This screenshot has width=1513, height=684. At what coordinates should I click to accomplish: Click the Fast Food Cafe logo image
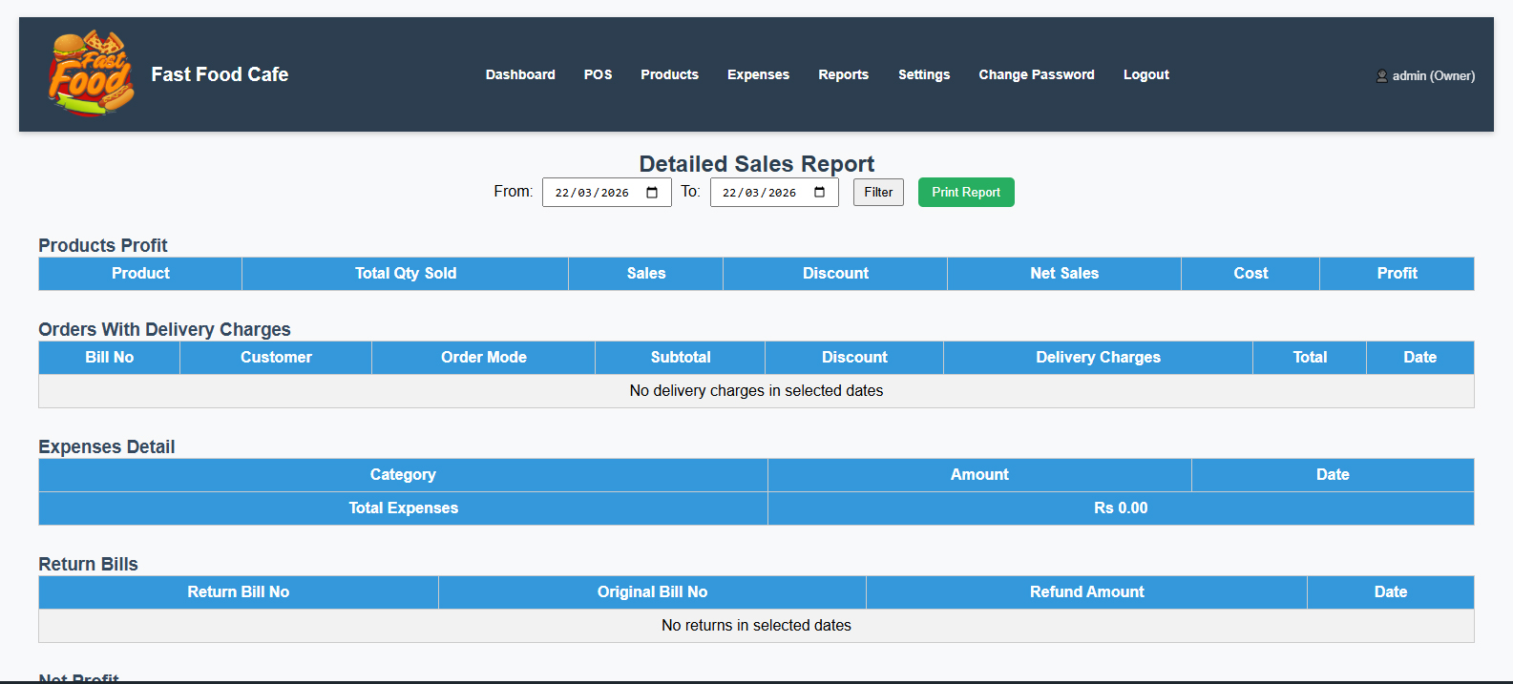pos(92,73)
